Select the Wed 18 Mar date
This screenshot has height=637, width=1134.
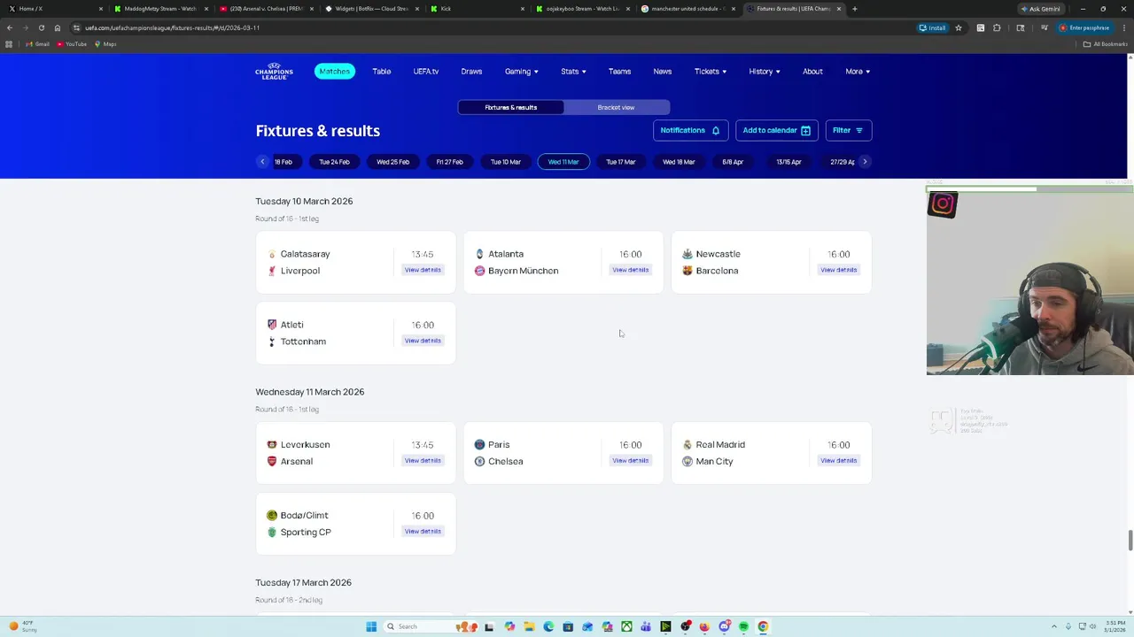[x=679, y=162]
